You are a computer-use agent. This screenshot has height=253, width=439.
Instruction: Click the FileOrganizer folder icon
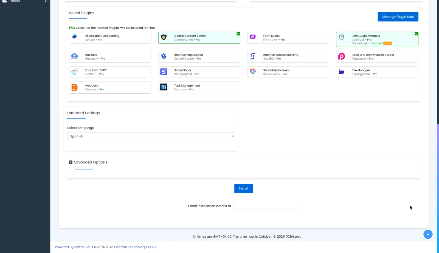(342, 72)
